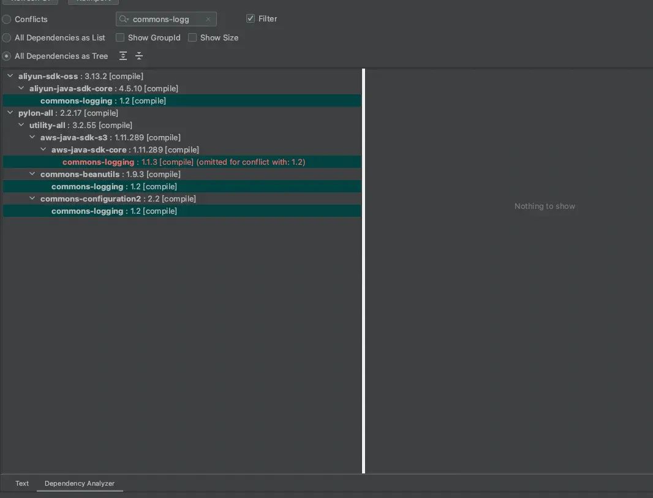653x498 pixels.
Task: Uncheck the Filter checkbox
Action: [x=251, y=18]
